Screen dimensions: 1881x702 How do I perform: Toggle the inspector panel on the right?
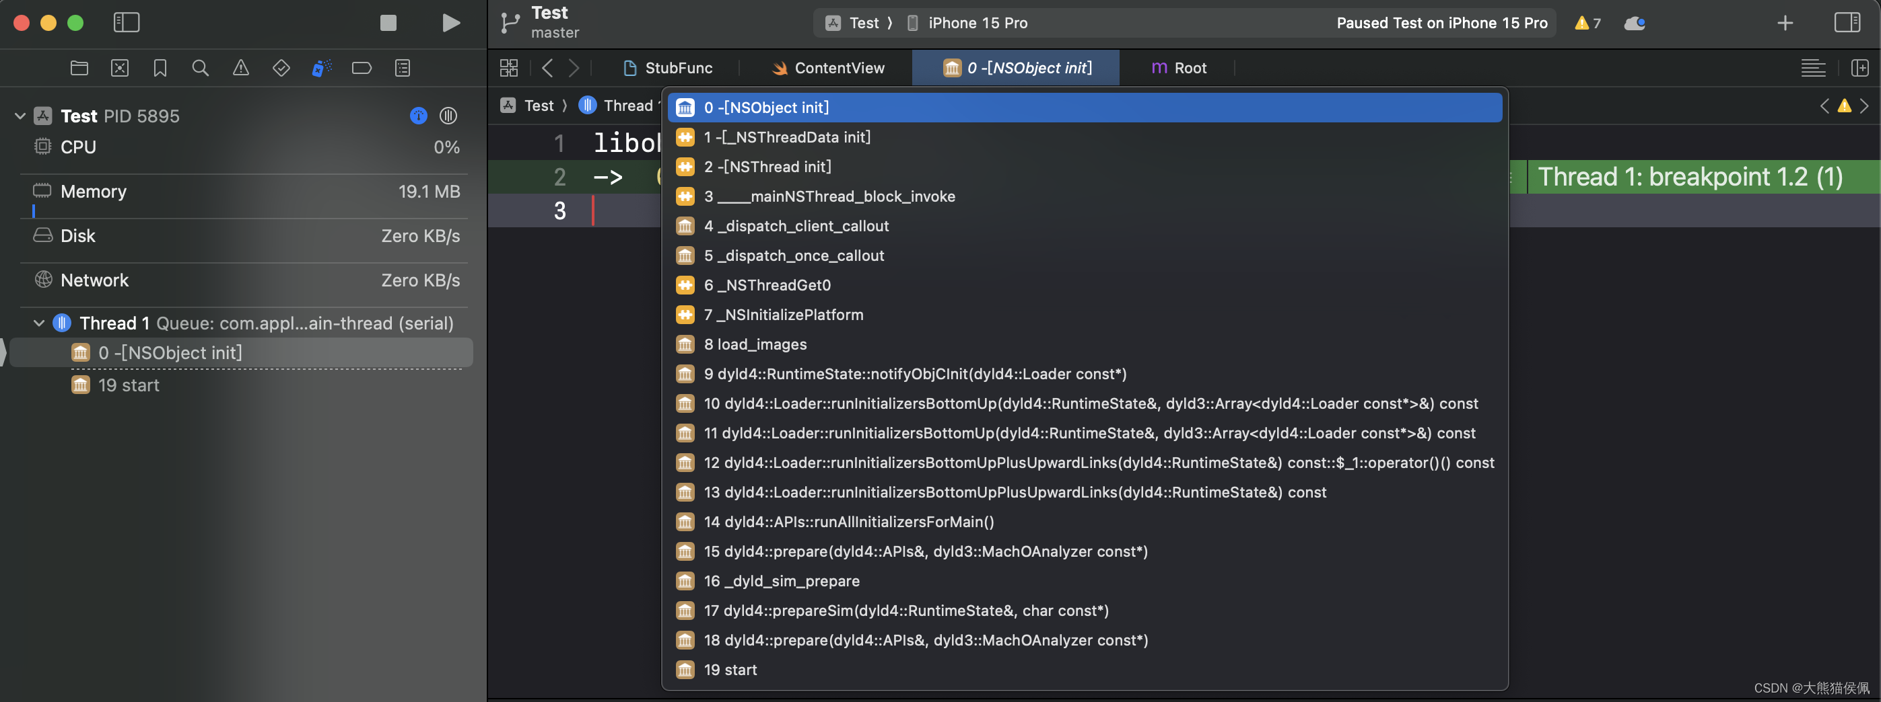(1847, 23)
